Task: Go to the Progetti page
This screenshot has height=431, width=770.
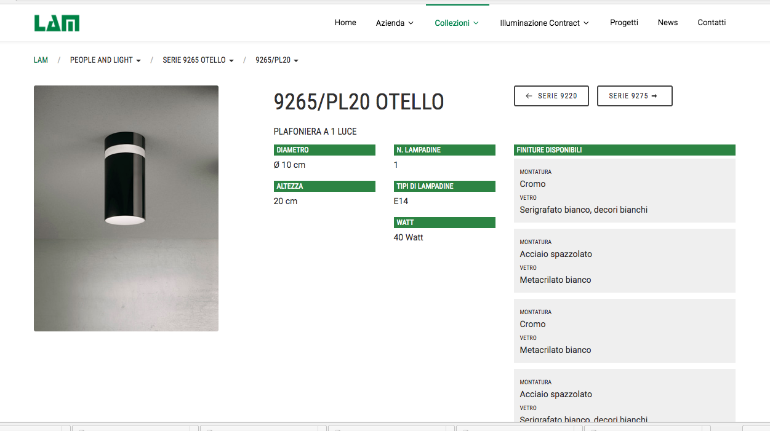Action: pos(624,23)
